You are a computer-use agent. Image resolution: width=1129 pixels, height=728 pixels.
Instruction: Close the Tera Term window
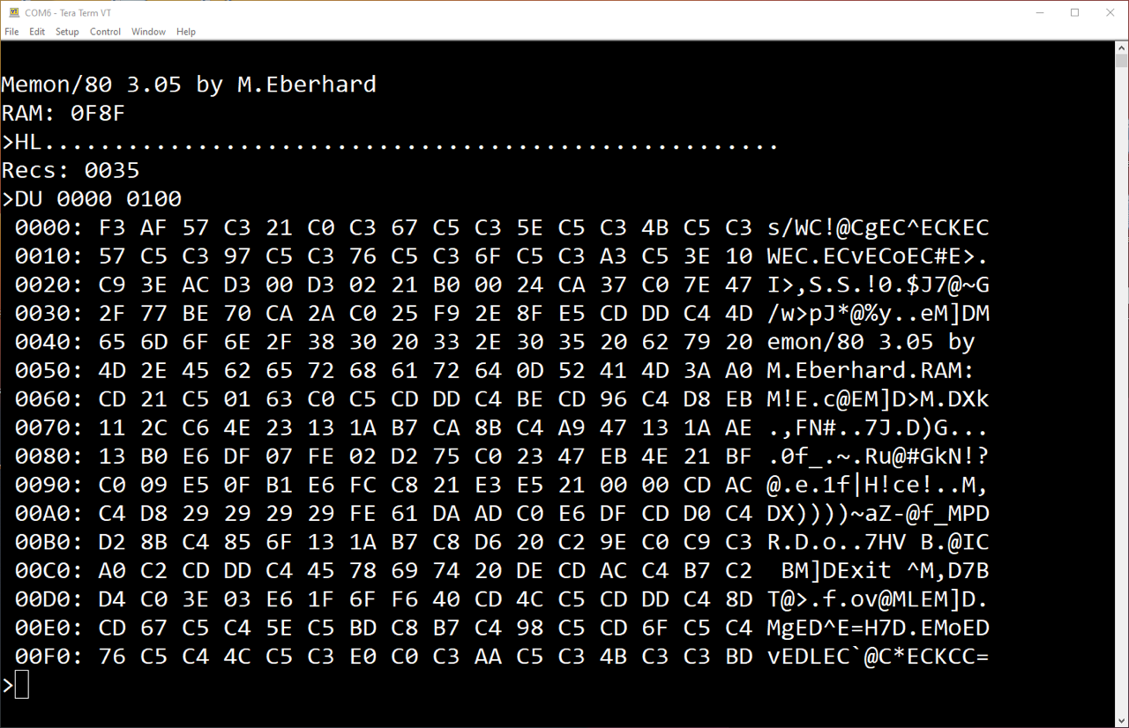pyautogui.click(x=1109, y=12)
